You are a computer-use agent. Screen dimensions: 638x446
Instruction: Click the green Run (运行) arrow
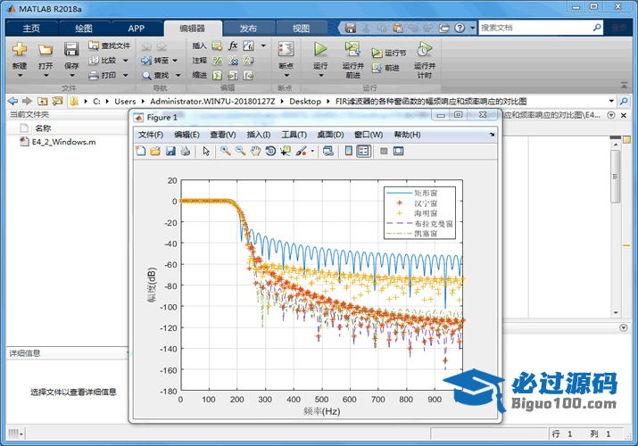[320, 50]
